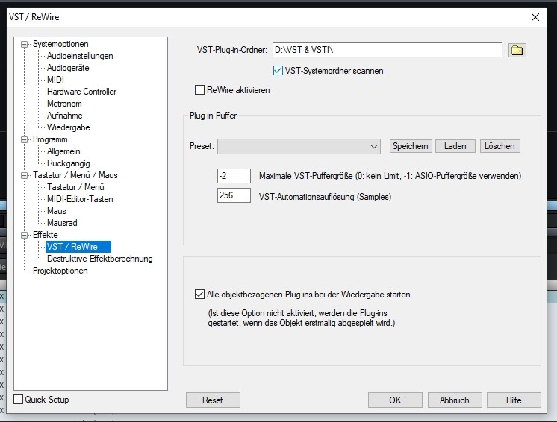Click the Systemoptionen tree label
The height and width of the screenshot is (422, 557).
pos(60,44)
